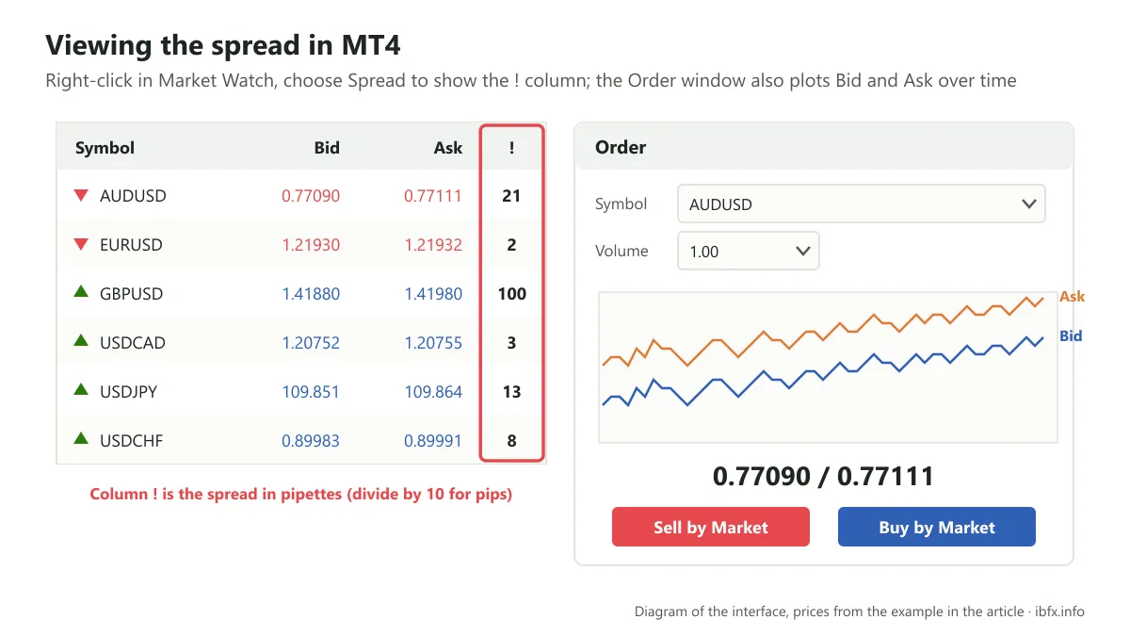
Task: Click the Ask legend label on chart
Action: 1072,296
